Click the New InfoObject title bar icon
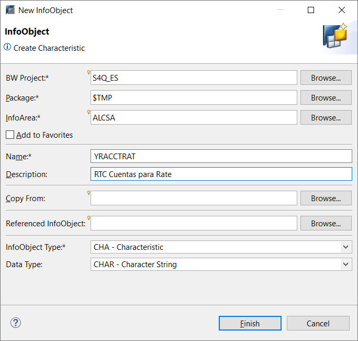Viewport: 358px width, 341px height. tap(10, 10)
